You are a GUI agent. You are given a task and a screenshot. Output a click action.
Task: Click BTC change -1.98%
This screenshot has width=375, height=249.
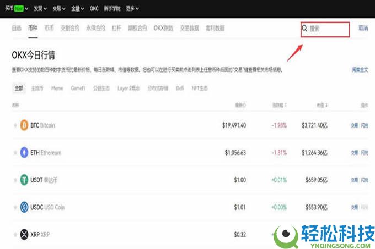(x=279, y=125)
